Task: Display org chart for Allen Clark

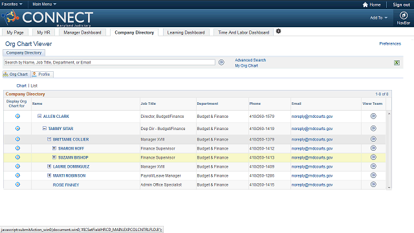Action: click(x=17, y=116)
